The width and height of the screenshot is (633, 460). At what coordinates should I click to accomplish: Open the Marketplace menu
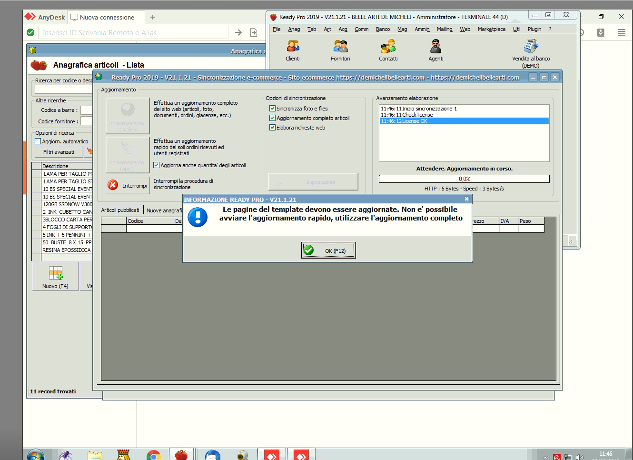(492, 29)
